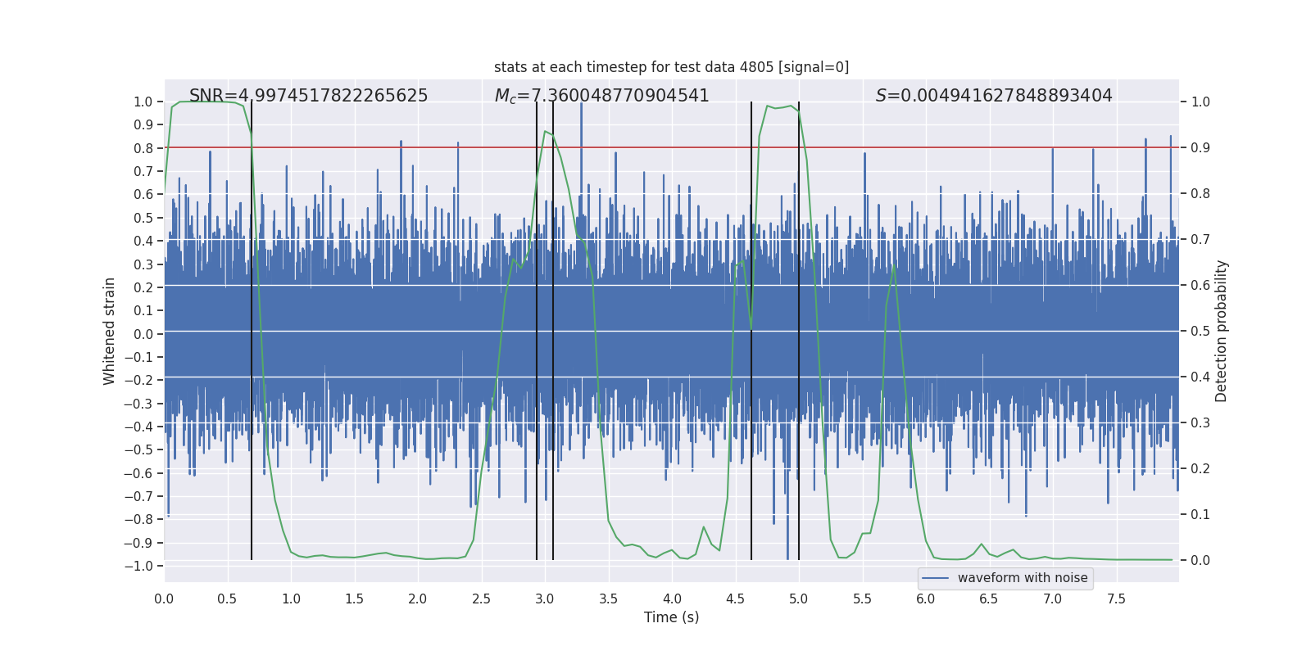
Task: Click the 2.0 tick on the time axis
Action: [x=418, y=599]
